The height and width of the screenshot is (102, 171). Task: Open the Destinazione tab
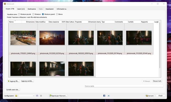[32, 9]
